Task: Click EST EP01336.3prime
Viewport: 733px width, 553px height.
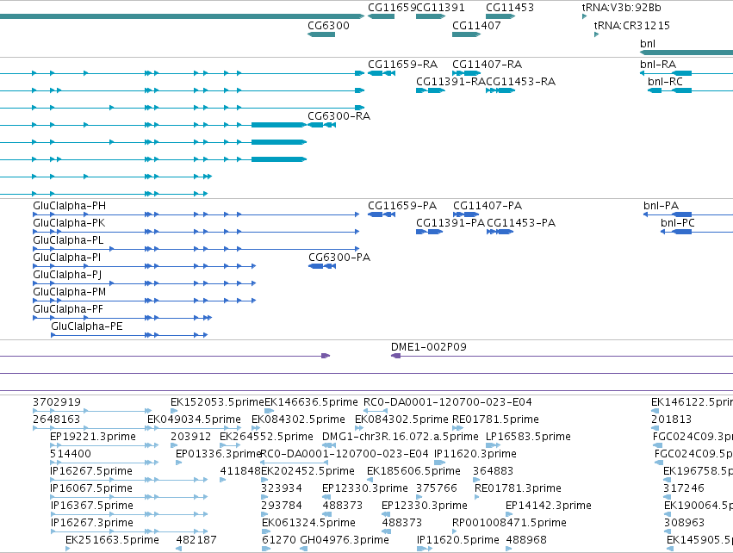Action: (x=218, y=454)
